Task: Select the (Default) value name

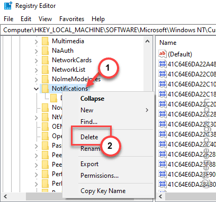Action: click(180, 54)
